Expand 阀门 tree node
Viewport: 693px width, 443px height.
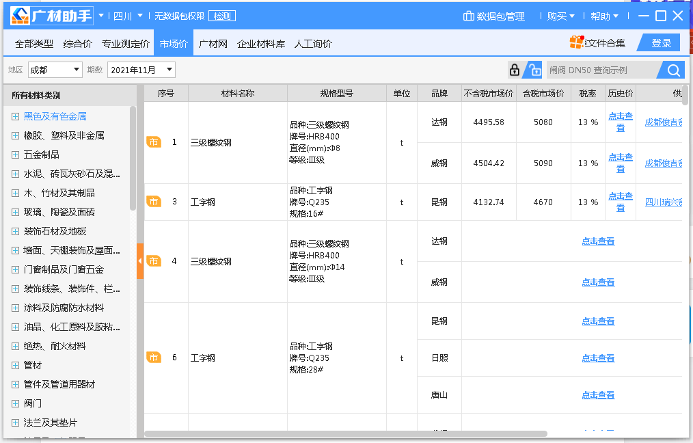click(x=16, y=403)
